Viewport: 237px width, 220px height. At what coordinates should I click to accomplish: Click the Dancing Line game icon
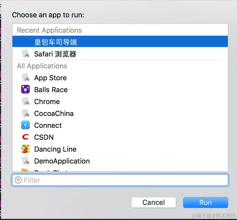click(25, 149)
